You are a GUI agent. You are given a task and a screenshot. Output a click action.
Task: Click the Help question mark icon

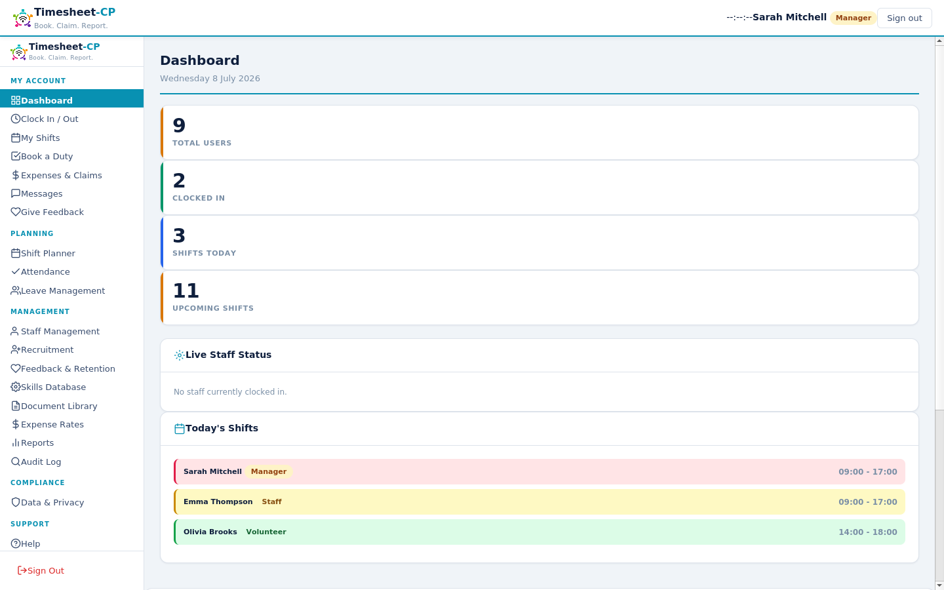[16, 543]
